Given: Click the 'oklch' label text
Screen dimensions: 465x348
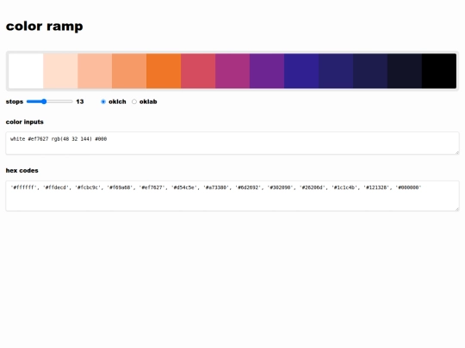Looking at the screenshot, I should (x=117, y=101).
